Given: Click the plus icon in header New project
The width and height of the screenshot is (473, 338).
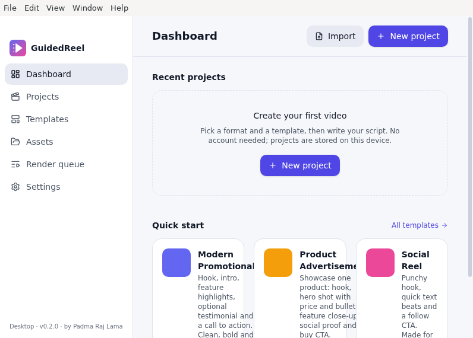Looking at the screenshot, I should coord(381,36).
